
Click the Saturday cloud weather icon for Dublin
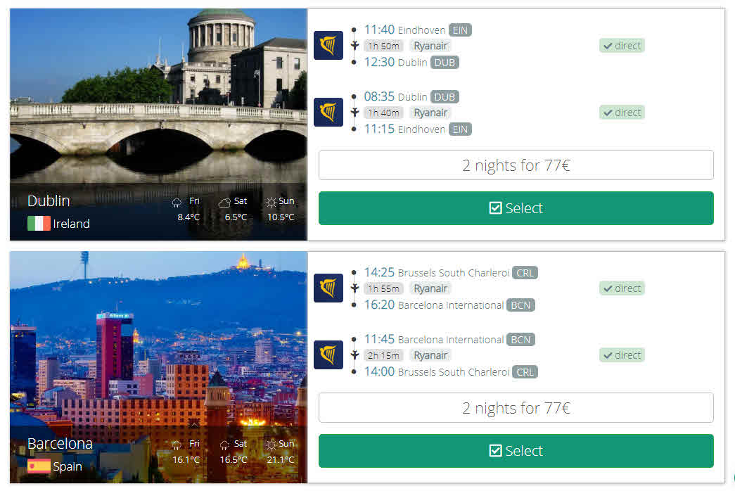[224, 202]
